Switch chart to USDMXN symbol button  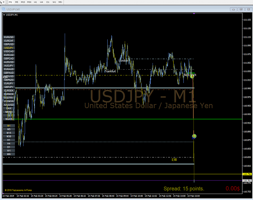[x=9, y=101]
